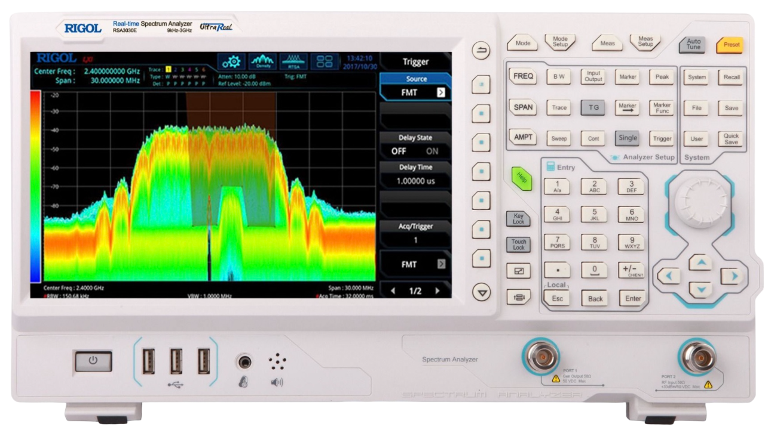Tap the green Help key

pyautogui.click(x=521, y=178)
